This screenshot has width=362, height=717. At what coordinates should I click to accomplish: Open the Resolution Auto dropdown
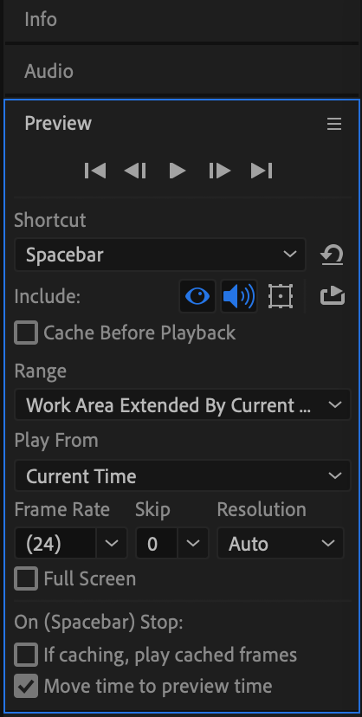pos(281,543)
